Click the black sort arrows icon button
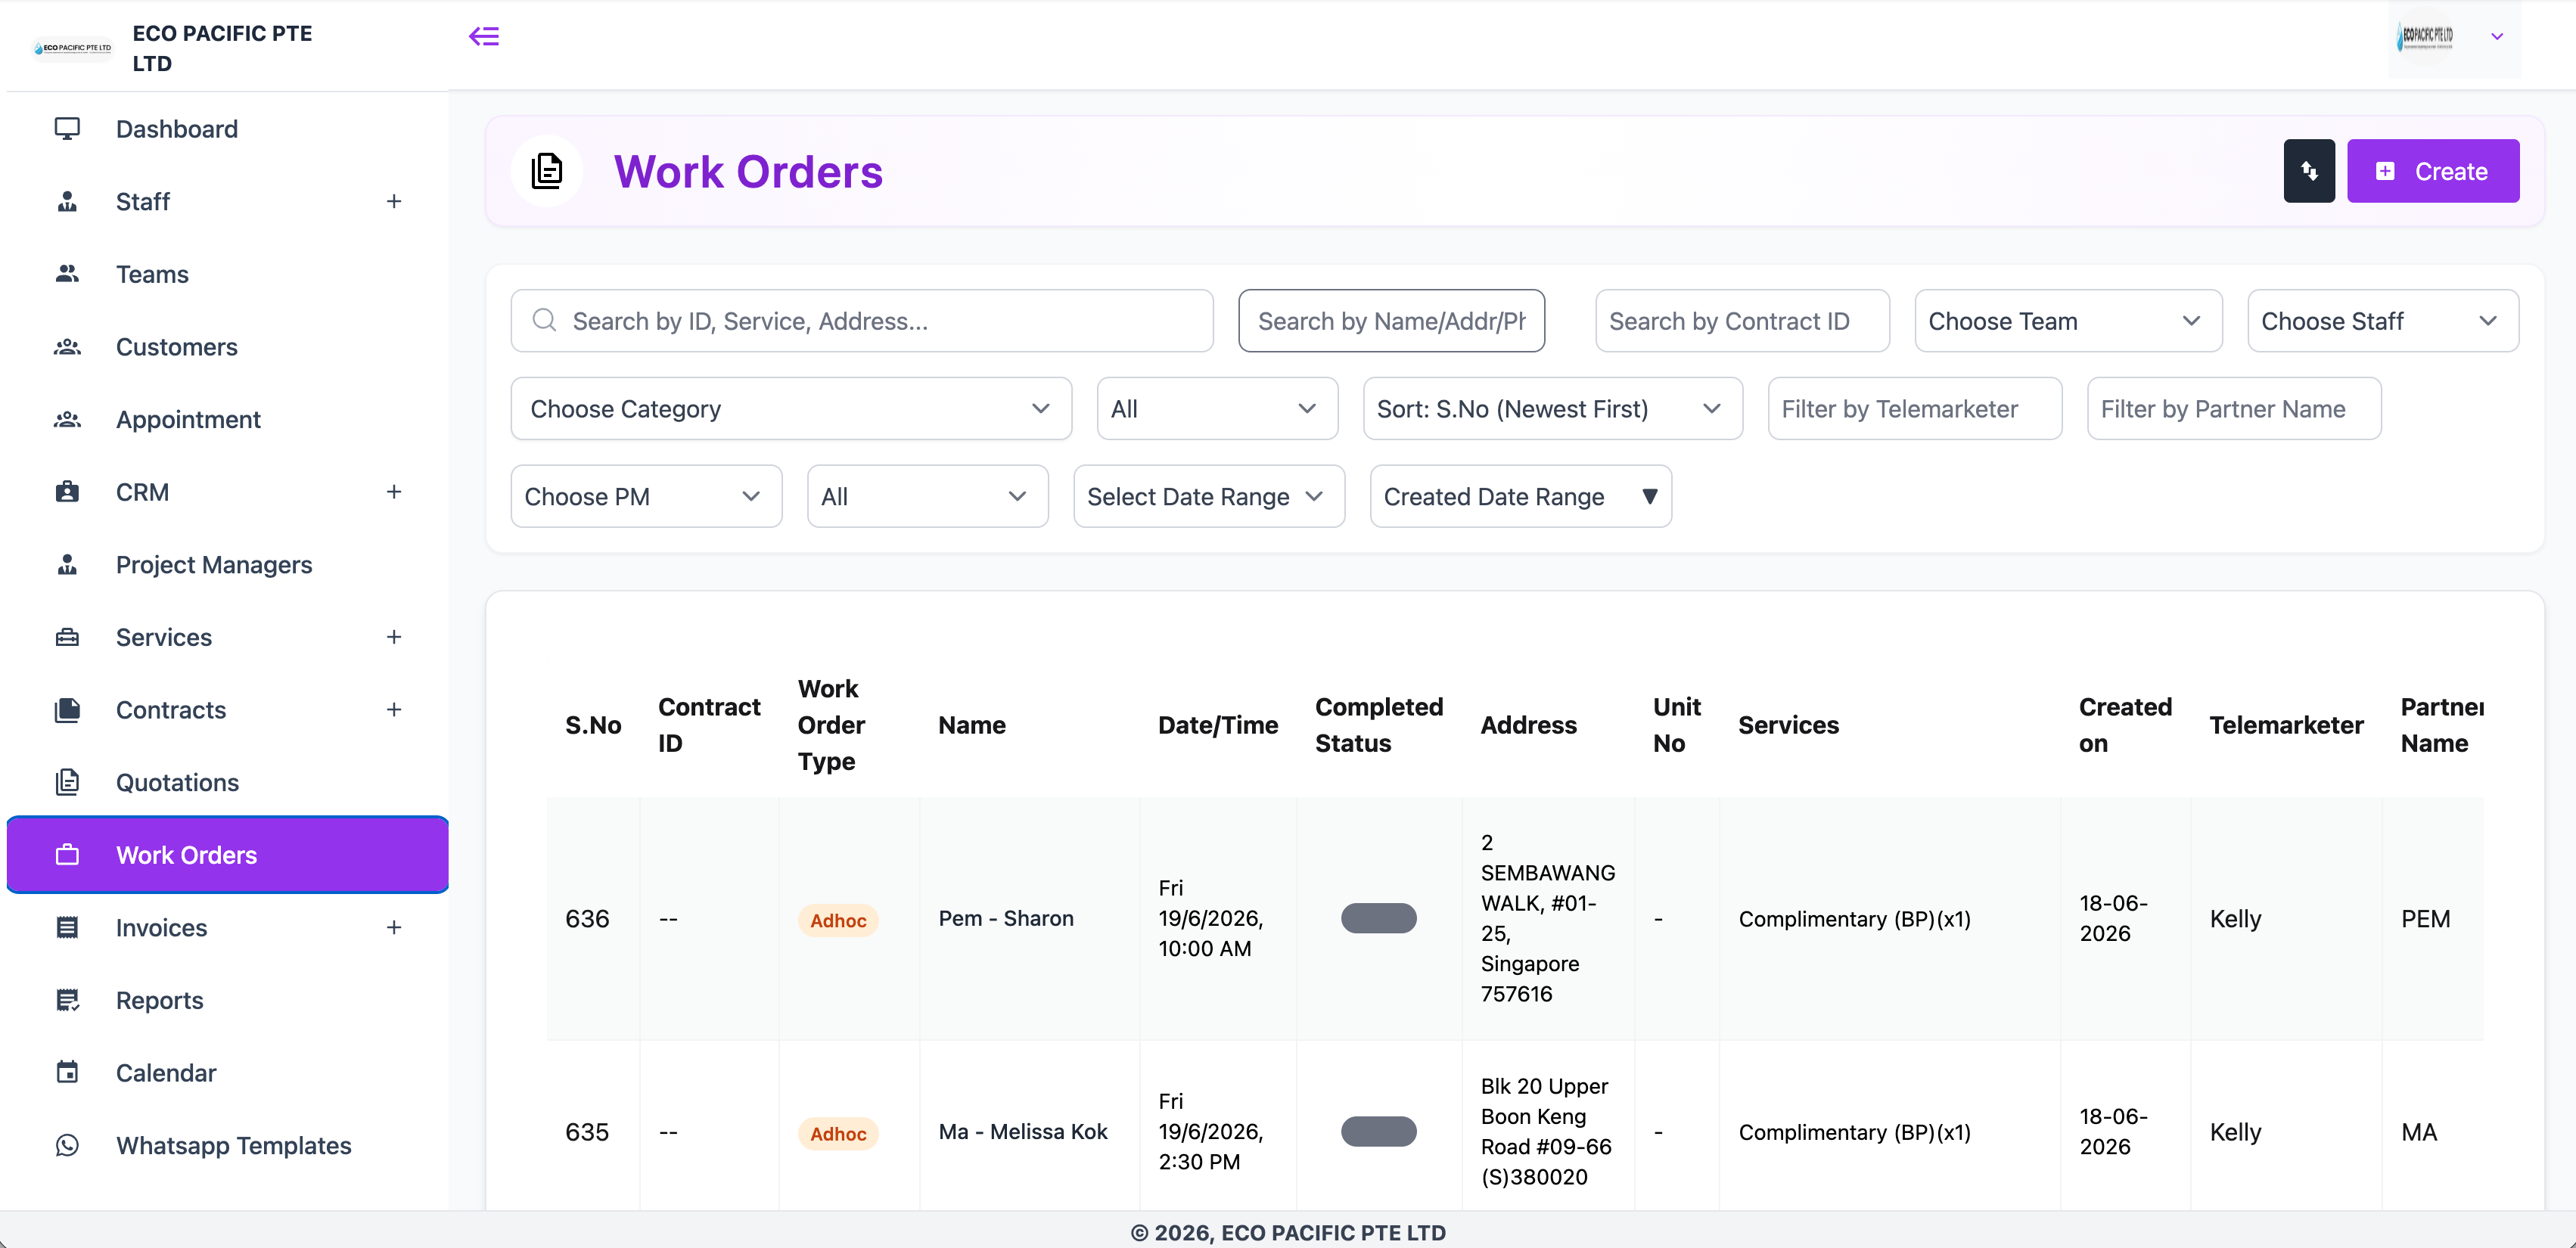Image resolution: width=2576 pixels, height=1248 pixels. pyautogui.click(x=2308, y=171)
